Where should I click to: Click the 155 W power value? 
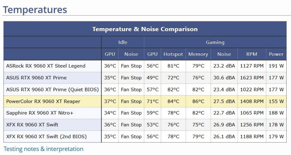pyautogui.click(x=276, y=101)
